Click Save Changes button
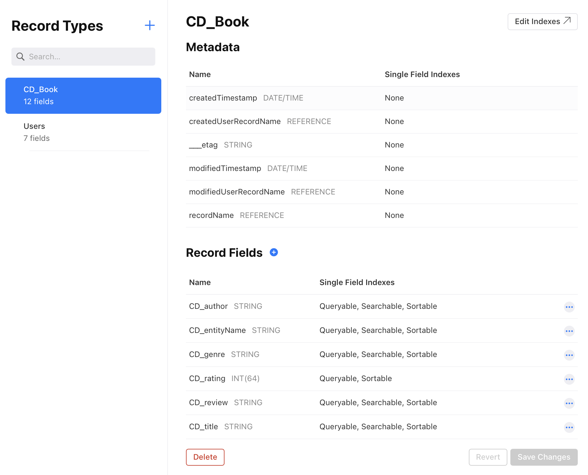This screenshot has width=588, height=475. 543,457
